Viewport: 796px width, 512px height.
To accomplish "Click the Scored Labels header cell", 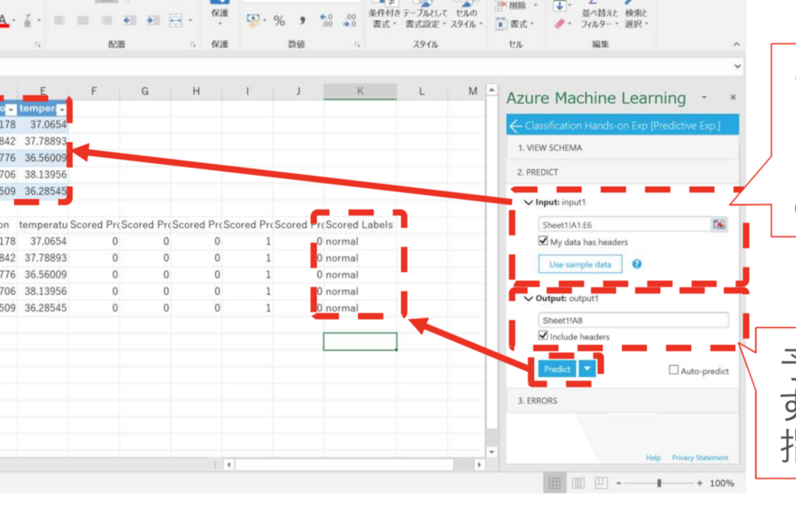I will pyautogui.click(x=359, y=225).
